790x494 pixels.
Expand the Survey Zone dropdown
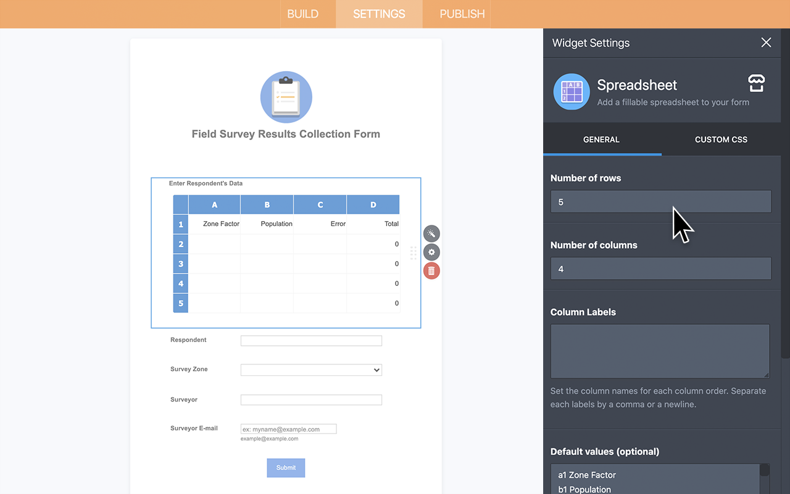(311, 370)
